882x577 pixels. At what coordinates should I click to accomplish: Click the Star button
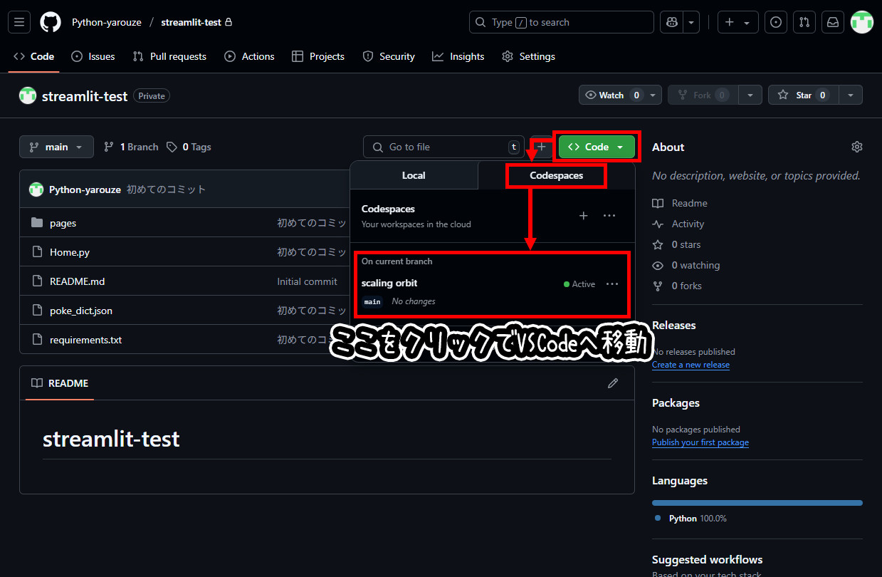804,95
